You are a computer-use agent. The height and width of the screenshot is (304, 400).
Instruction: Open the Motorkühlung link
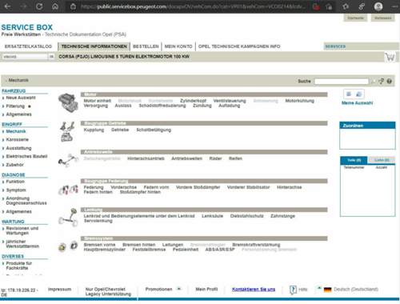299,101
